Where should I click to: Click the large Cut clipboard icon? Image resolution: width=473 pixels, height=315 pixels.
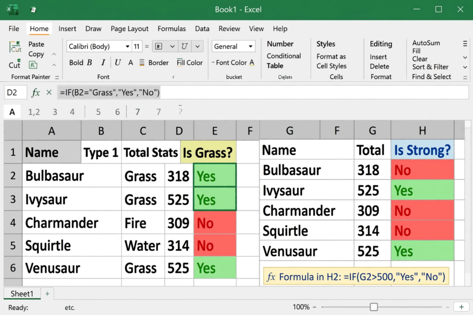(x=15, y=47)
